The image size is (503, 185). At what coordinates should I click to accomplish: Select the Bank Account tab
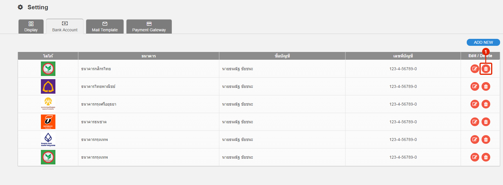[65, 27]
